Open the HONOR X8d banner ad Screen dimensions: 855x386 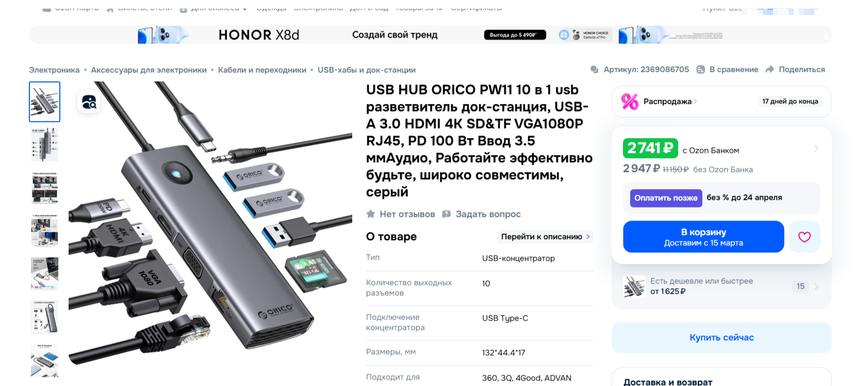(430, 35)
